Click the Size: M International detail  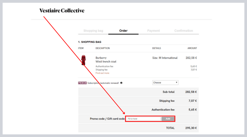coord(165,58)
